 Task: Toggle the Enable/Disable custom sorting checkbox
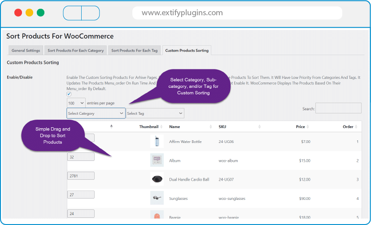(69, 94)
